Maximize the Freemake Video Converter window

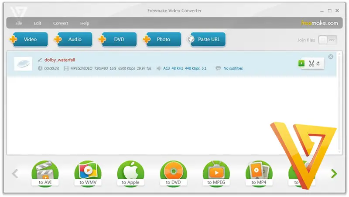pyautogui.click(x=330, y=10)
